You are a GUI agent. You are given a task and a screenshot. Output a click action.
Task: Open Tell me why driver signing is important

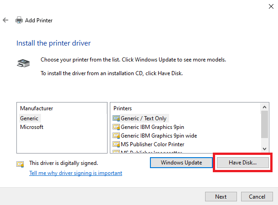click(x=76, y=173)
